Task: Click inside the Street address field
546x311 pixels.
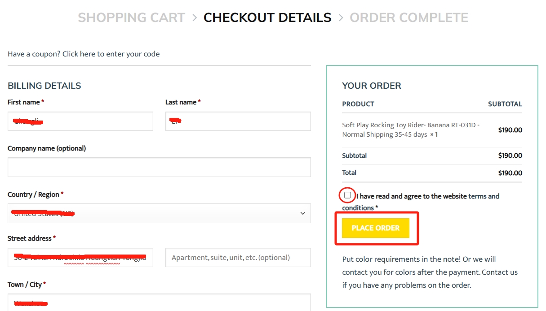Action: coord(80,257)
